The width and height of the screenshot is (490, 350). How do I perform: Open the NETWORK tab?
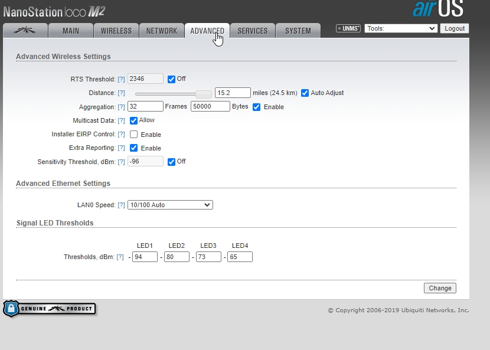coord(162,31)
